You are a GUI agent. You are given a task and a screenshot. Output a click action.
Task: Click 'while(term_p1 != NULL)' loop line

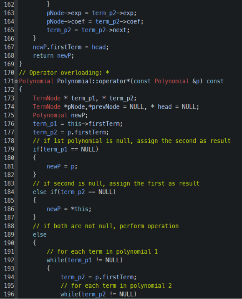coord(85,260)
